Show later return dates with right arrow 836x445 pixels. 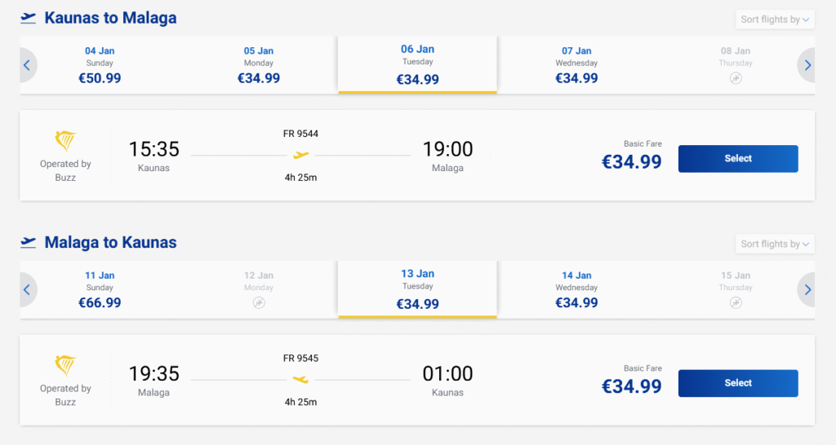(x=807, y=289)
